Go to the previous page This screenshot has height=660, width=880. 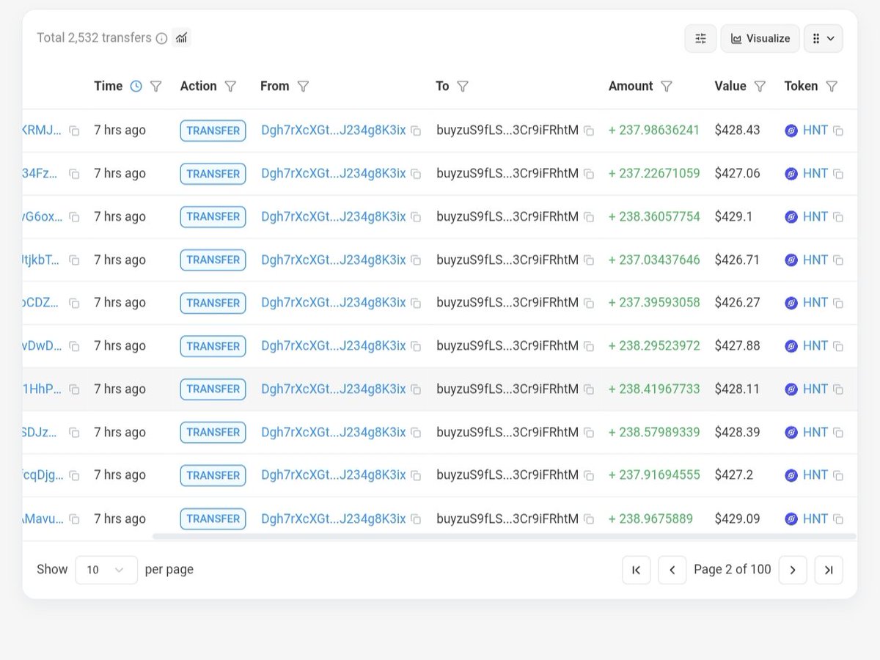click(672, 570)
